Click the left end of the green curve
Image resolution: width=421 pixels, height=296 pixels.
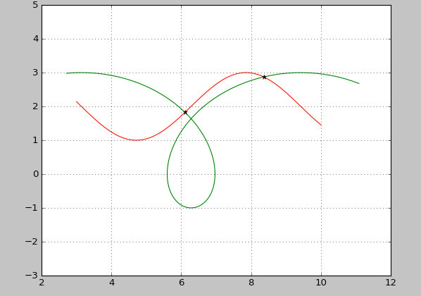67,73
